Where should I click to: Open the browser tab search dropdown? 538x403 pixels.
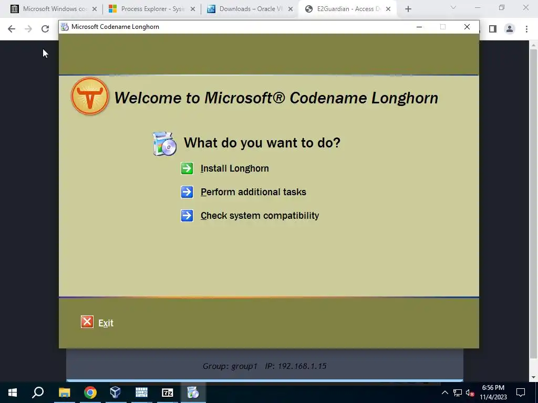[x=453, y=7]
